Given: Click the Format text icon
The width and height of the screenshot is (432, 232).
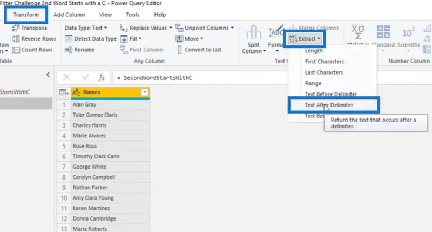Looking at the screenshot, I should tap(276, 32).
